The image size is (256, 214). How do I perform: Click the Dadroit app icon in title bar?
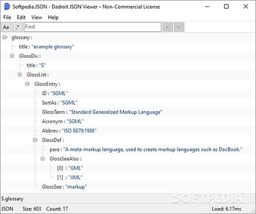click(x=7, y=7)
